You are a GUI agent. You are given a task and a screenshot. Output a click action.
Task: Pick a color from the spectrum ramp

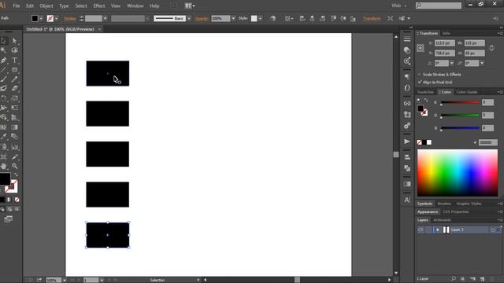coord(458,173)
